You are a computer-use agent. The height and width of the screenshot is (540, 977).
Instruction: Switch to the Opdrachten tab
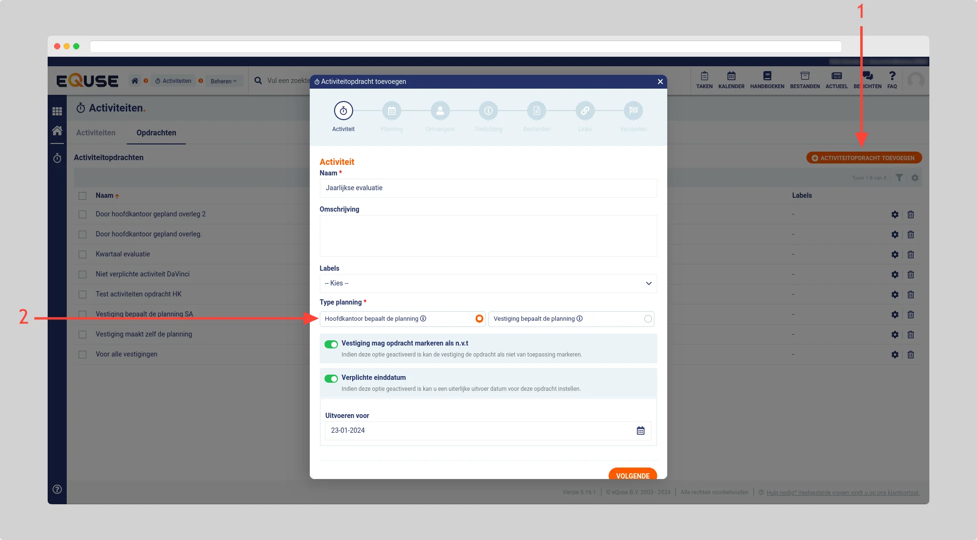[x=156, y=132]
